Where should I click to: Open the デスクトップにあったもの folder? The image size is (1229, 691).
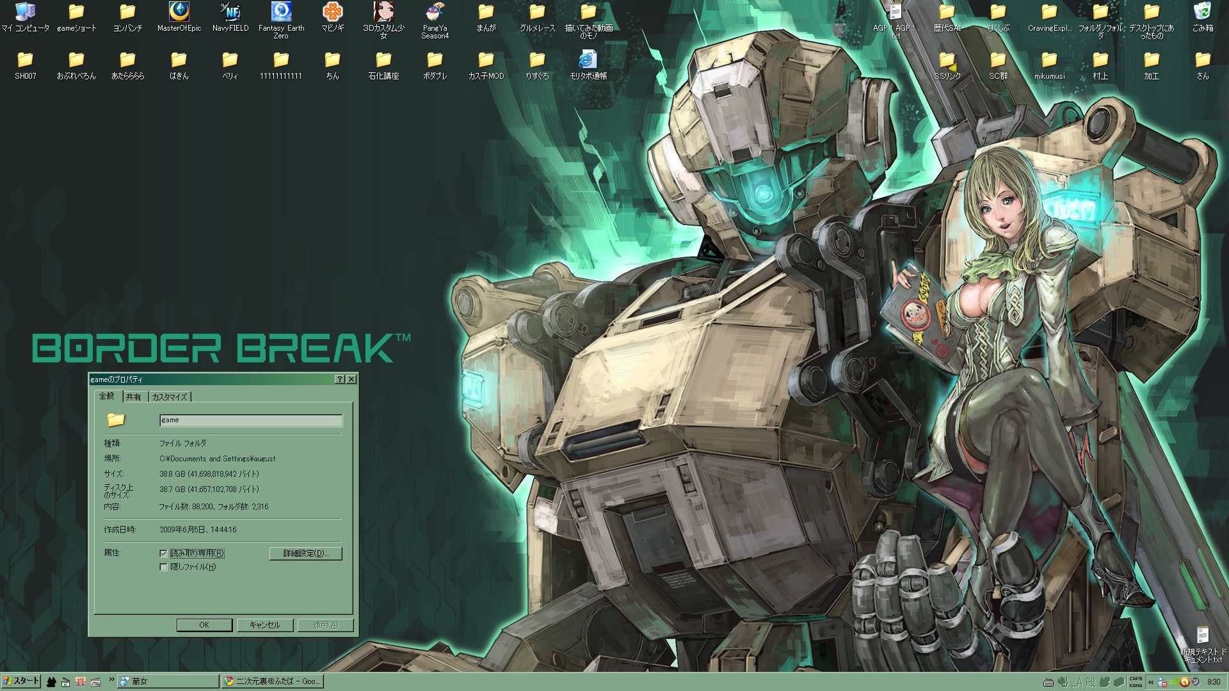click(1152, 20)
